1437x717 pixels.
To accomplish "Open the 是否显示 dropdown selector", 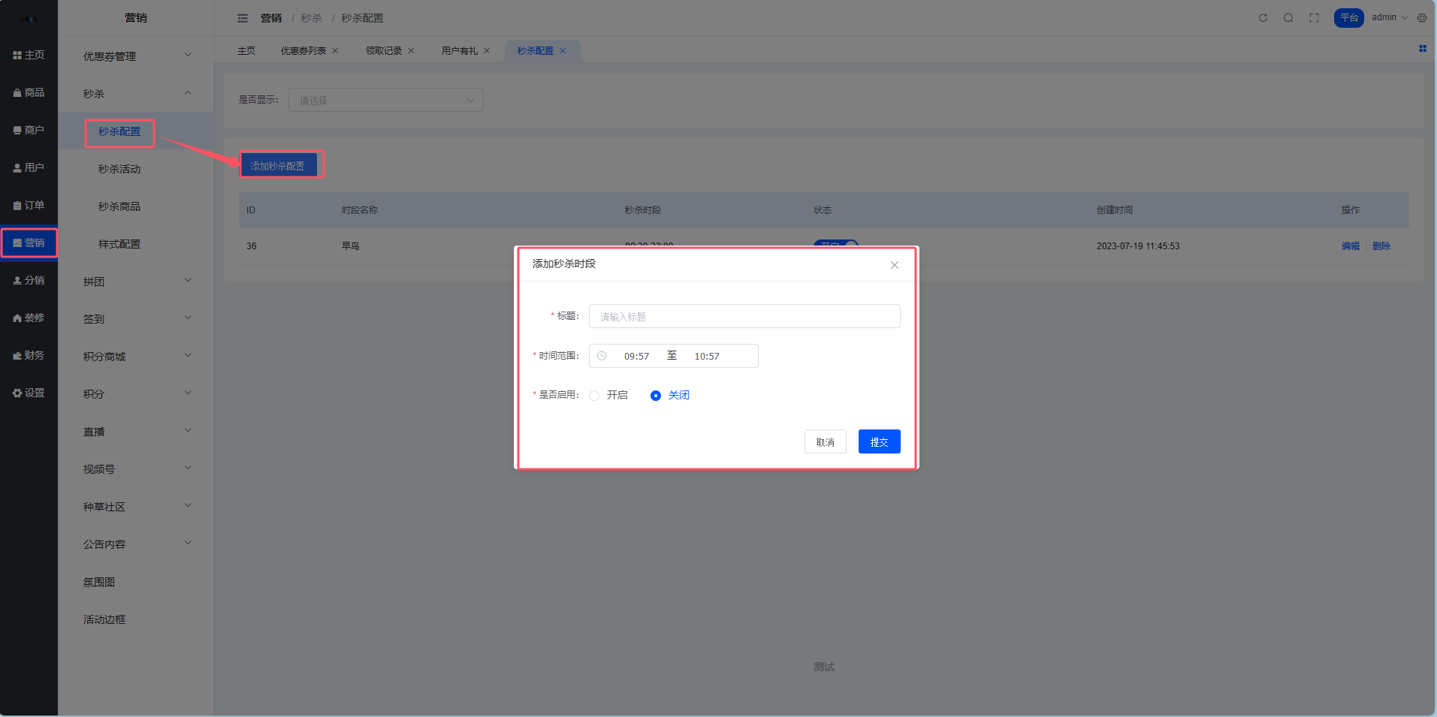I will [385, 100].
